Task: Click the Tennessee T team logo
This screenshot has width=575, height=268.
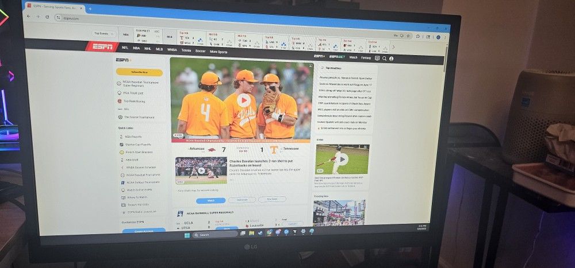Action: point(274,149)
